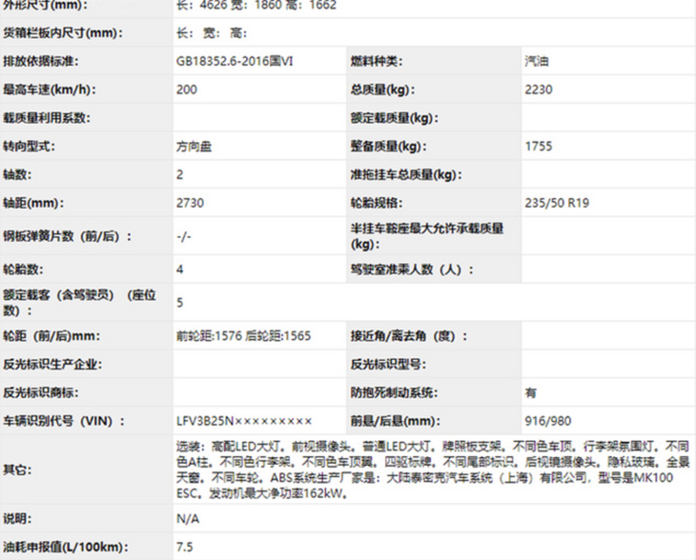Click the 轮距（前/后）mm label
The width and height of the screenshot is (696, 560).
pos(51,336)
